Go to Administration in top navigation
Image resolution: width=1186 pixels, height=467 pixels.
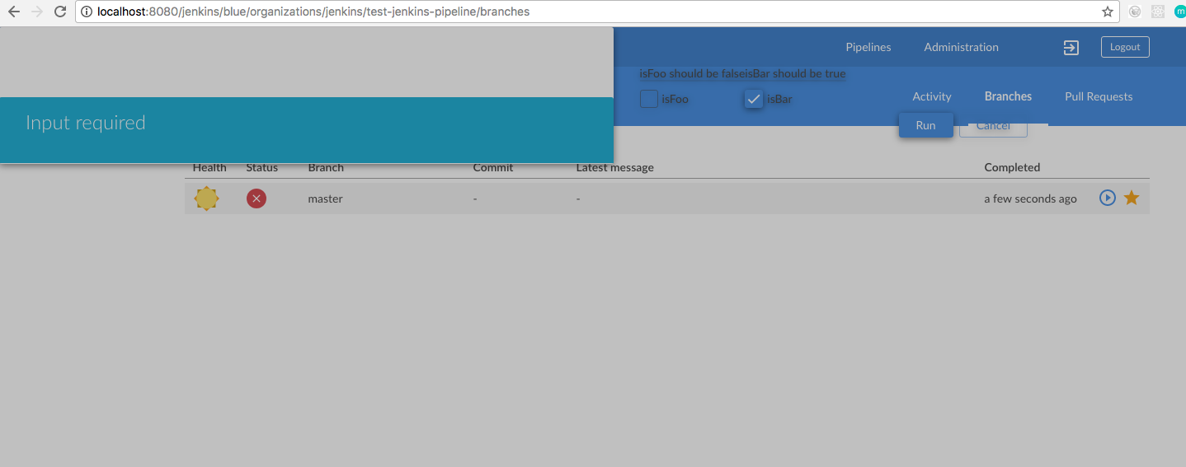[x=961, y=47]
